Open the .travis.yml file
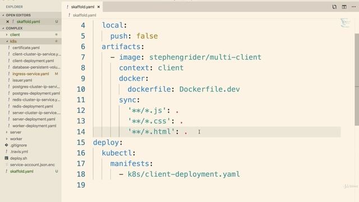Screen dimensions: 359x202 (x=19, y=151)
